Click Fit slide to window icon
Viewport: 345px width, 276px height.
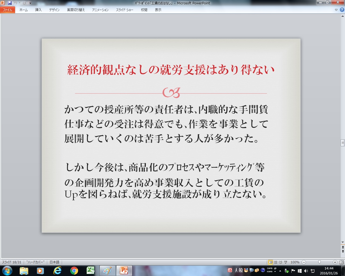pos(341,262)
